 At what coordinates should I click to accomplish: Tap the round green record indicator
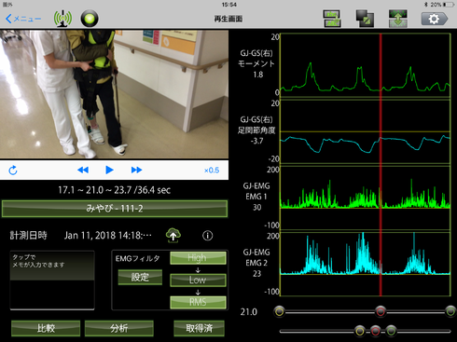coord(90,19)
